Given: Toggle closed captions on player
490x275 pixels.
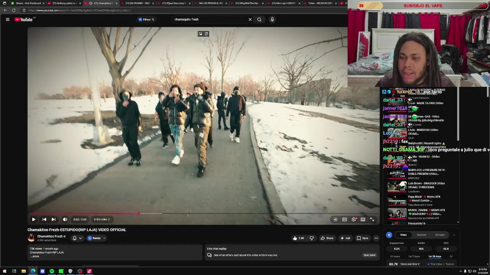Looking at the screenshot, I should (345, 220).
